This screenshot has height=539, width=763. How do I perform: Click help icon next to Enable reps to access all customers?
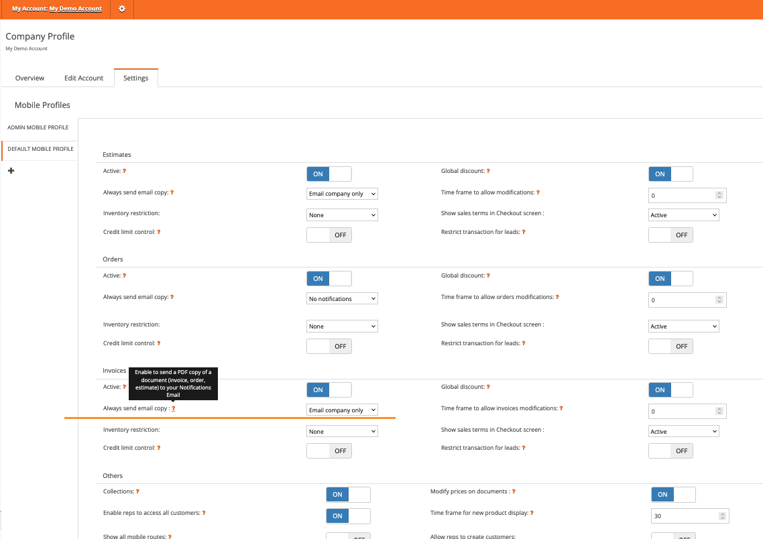click(x=204, y=513)
